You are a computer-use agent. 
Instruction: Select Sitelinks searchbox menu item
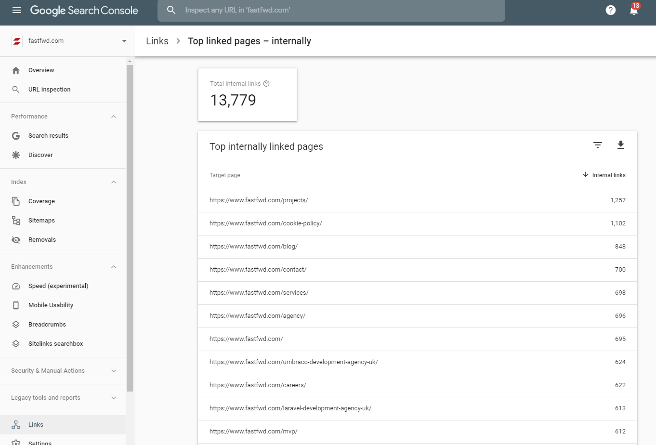(63, 344)
